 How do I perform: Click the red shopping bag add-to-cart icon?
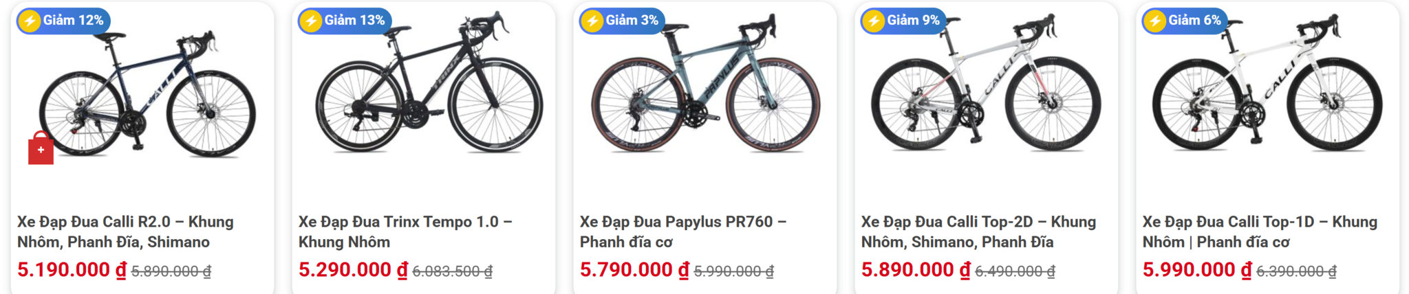coord(41,148)
